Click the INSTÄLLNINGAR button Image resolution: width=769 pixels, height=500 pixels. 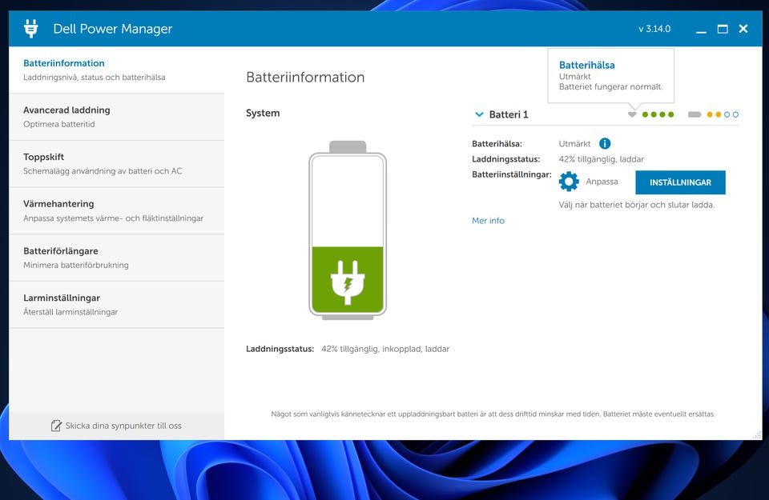[680, 182]
